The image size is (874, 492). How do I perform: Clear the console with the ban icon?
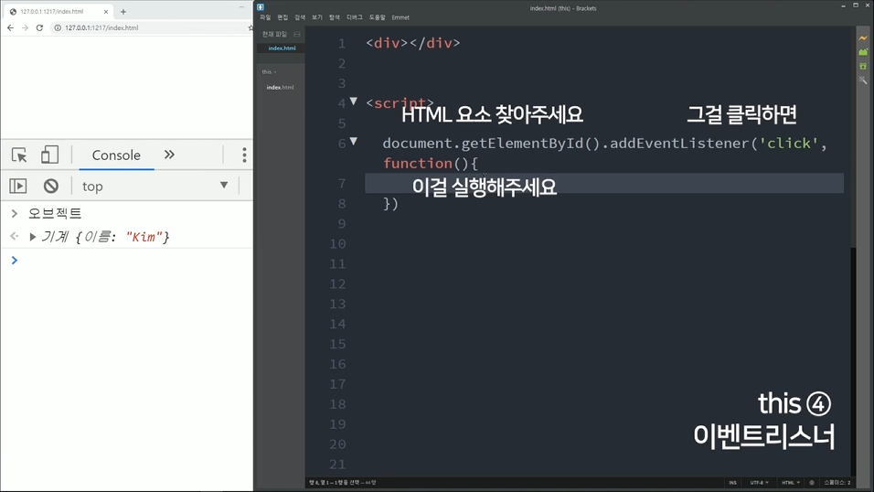click(x=50, y=186)
